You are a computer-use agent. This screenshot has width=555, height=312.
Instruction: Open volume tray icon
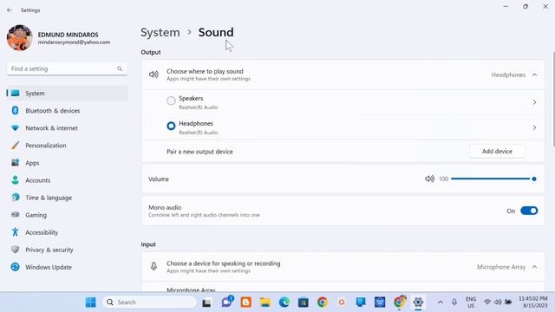498,302
